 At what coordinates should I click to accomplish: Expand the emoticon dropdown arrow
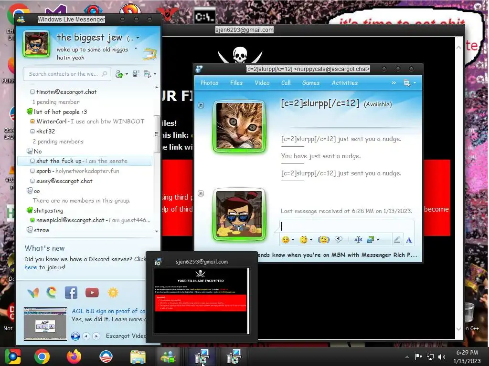[x=293, y=240]
